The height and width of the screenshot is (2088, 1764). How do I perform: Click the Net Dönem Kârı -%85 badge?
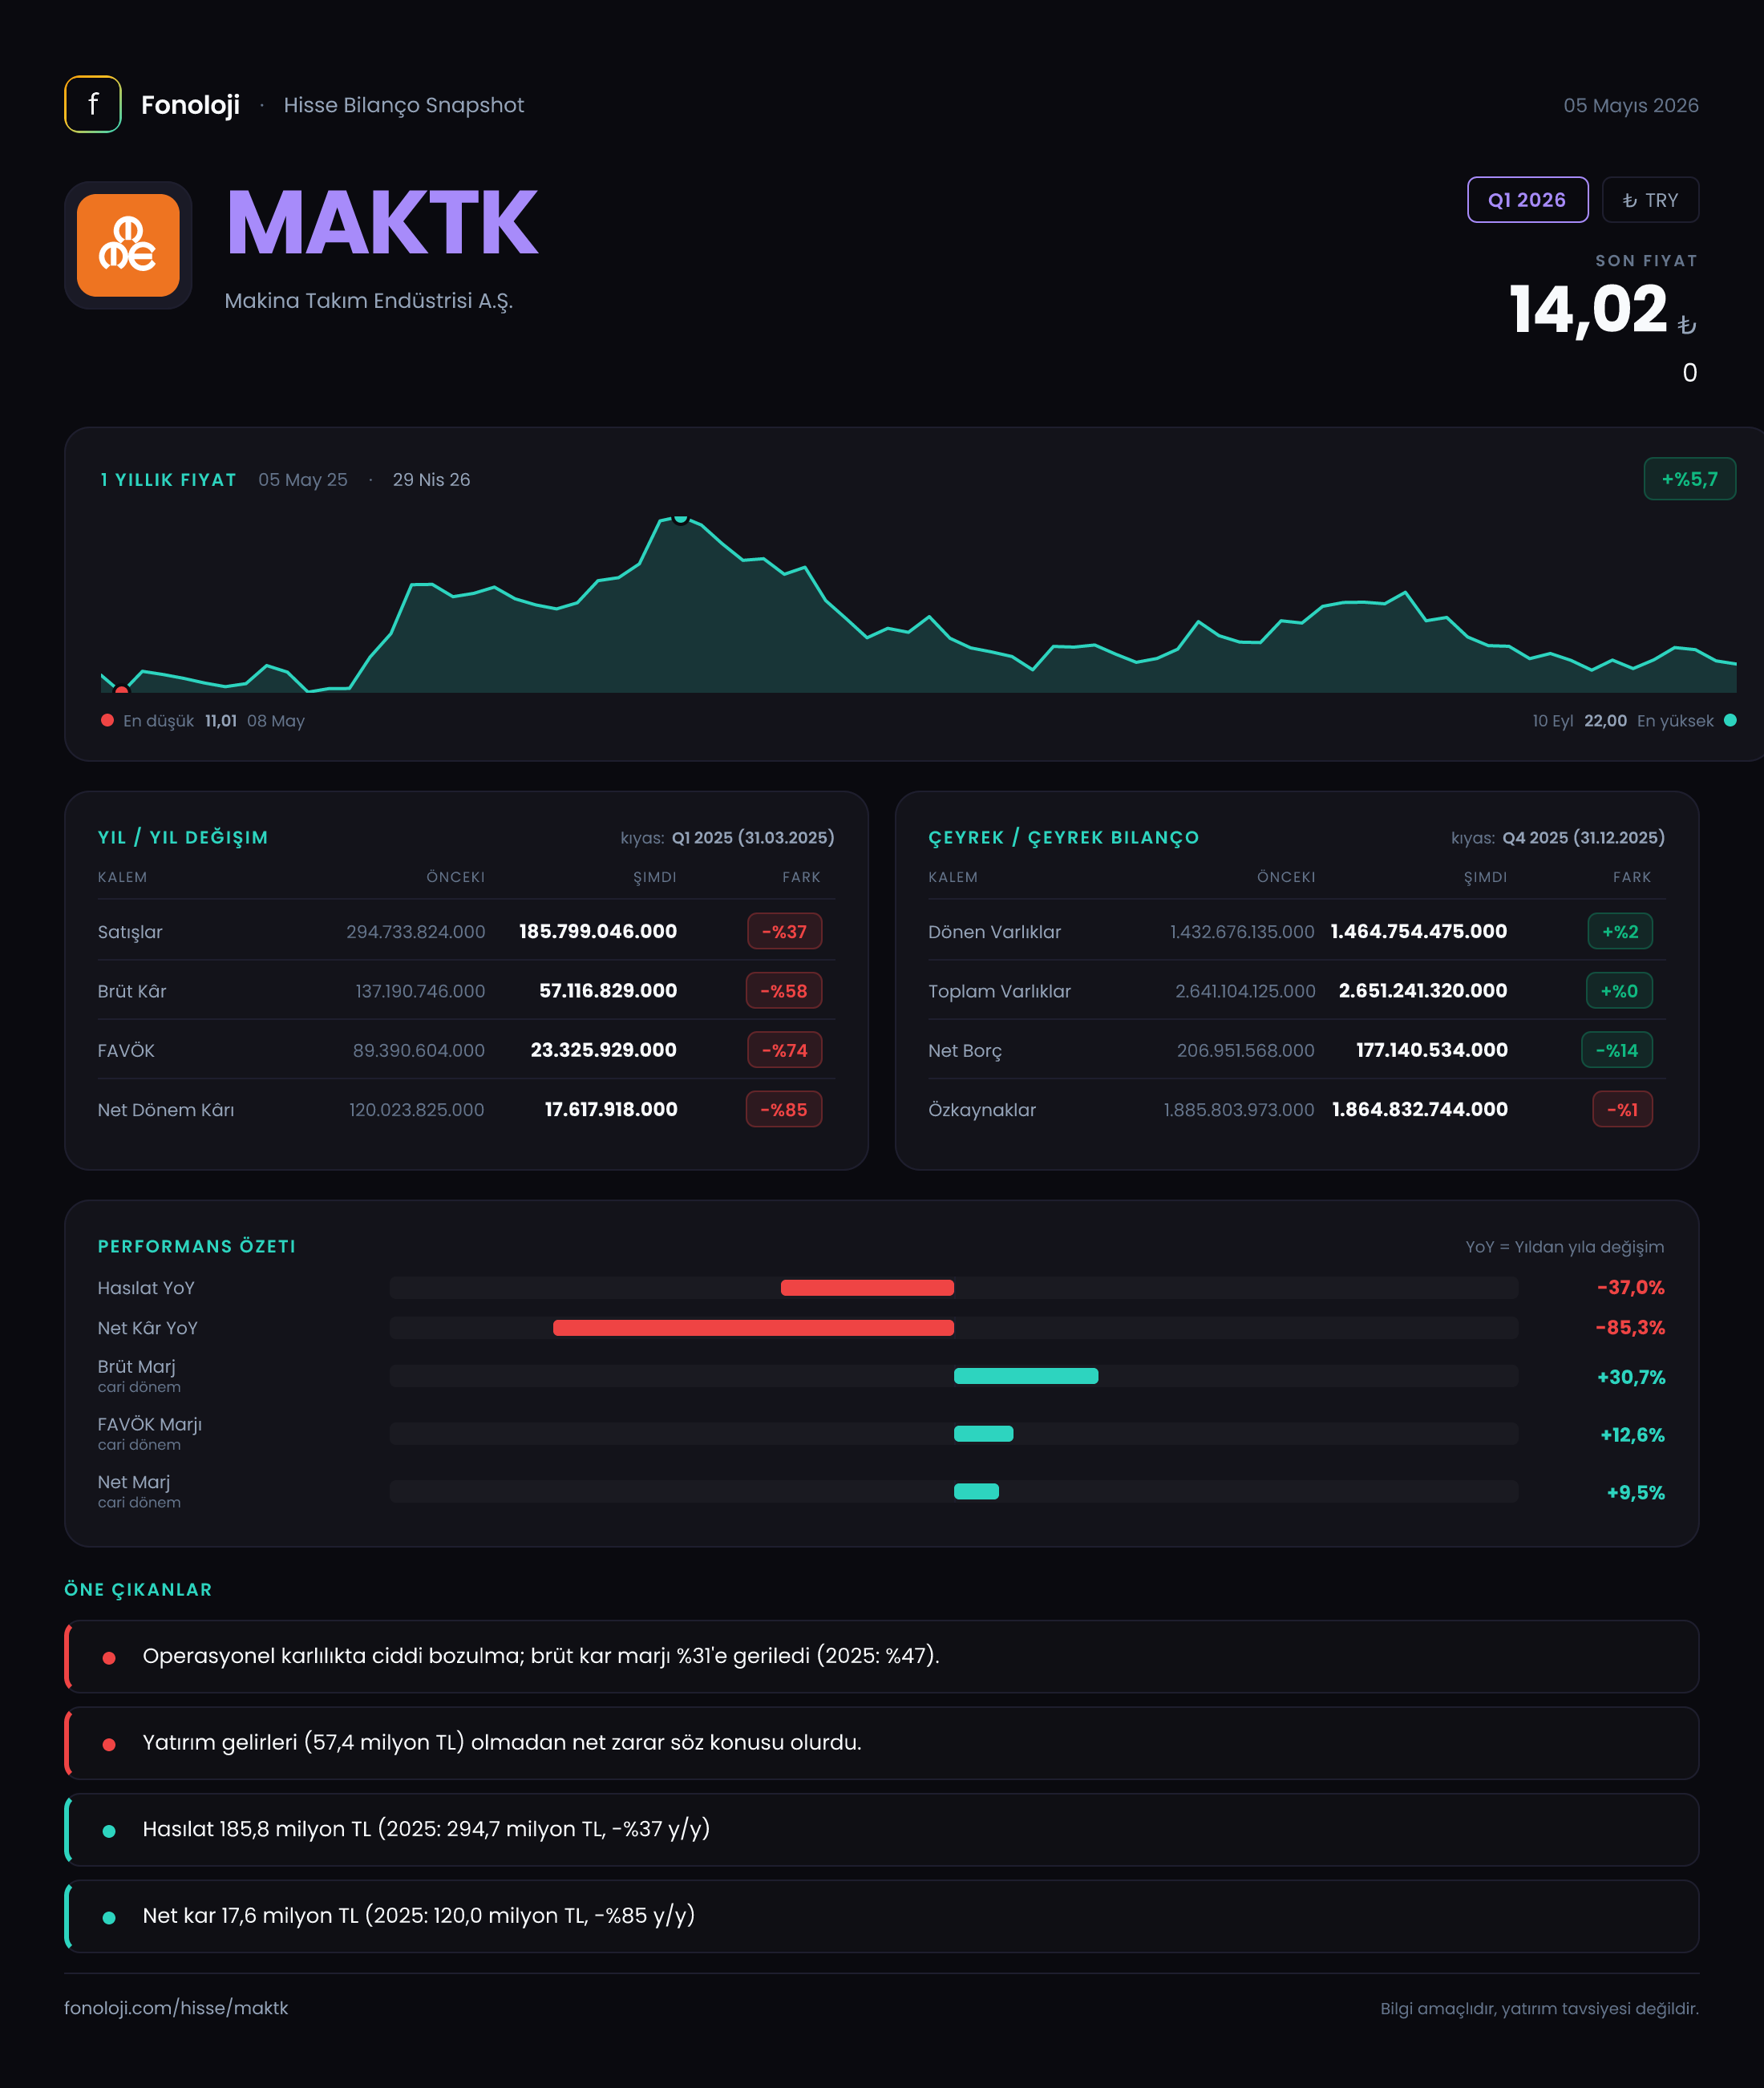tap(784, 1109)
